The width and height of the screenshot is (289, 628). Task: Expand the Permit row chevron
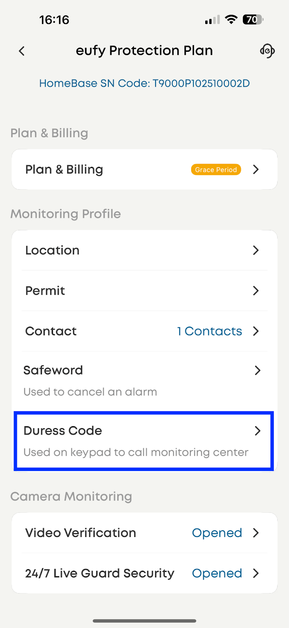(256, 291)
